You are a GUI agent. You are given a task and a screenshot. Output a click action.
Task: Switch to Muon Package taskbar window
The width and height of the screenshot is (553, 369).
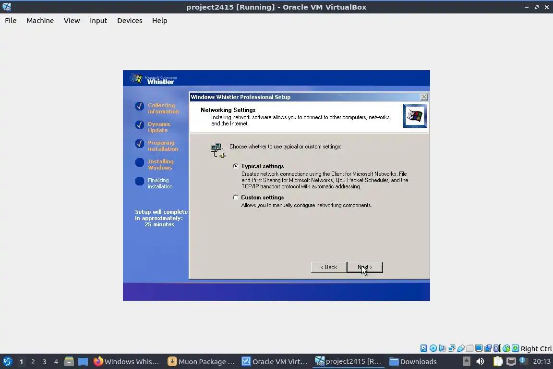pos(201,362)
